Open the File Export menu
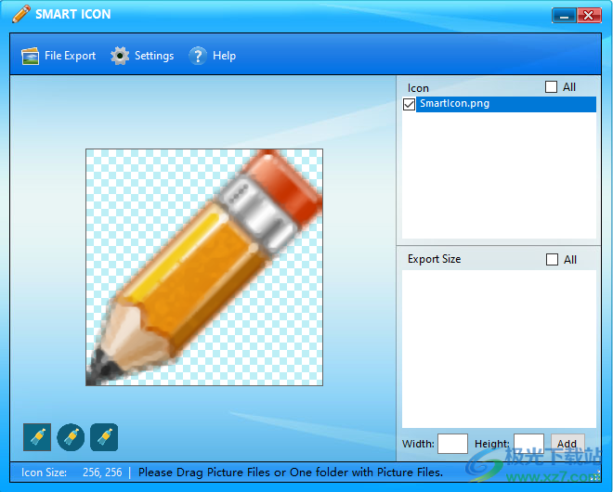The height and width of the screenshot is (492, 613). [59, 56]
